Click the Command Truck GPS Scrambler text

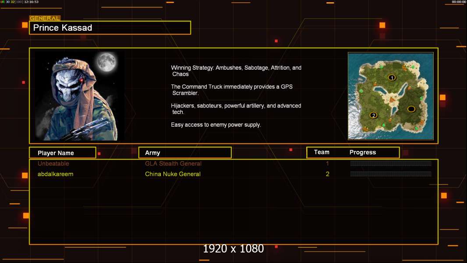point(232,90)
